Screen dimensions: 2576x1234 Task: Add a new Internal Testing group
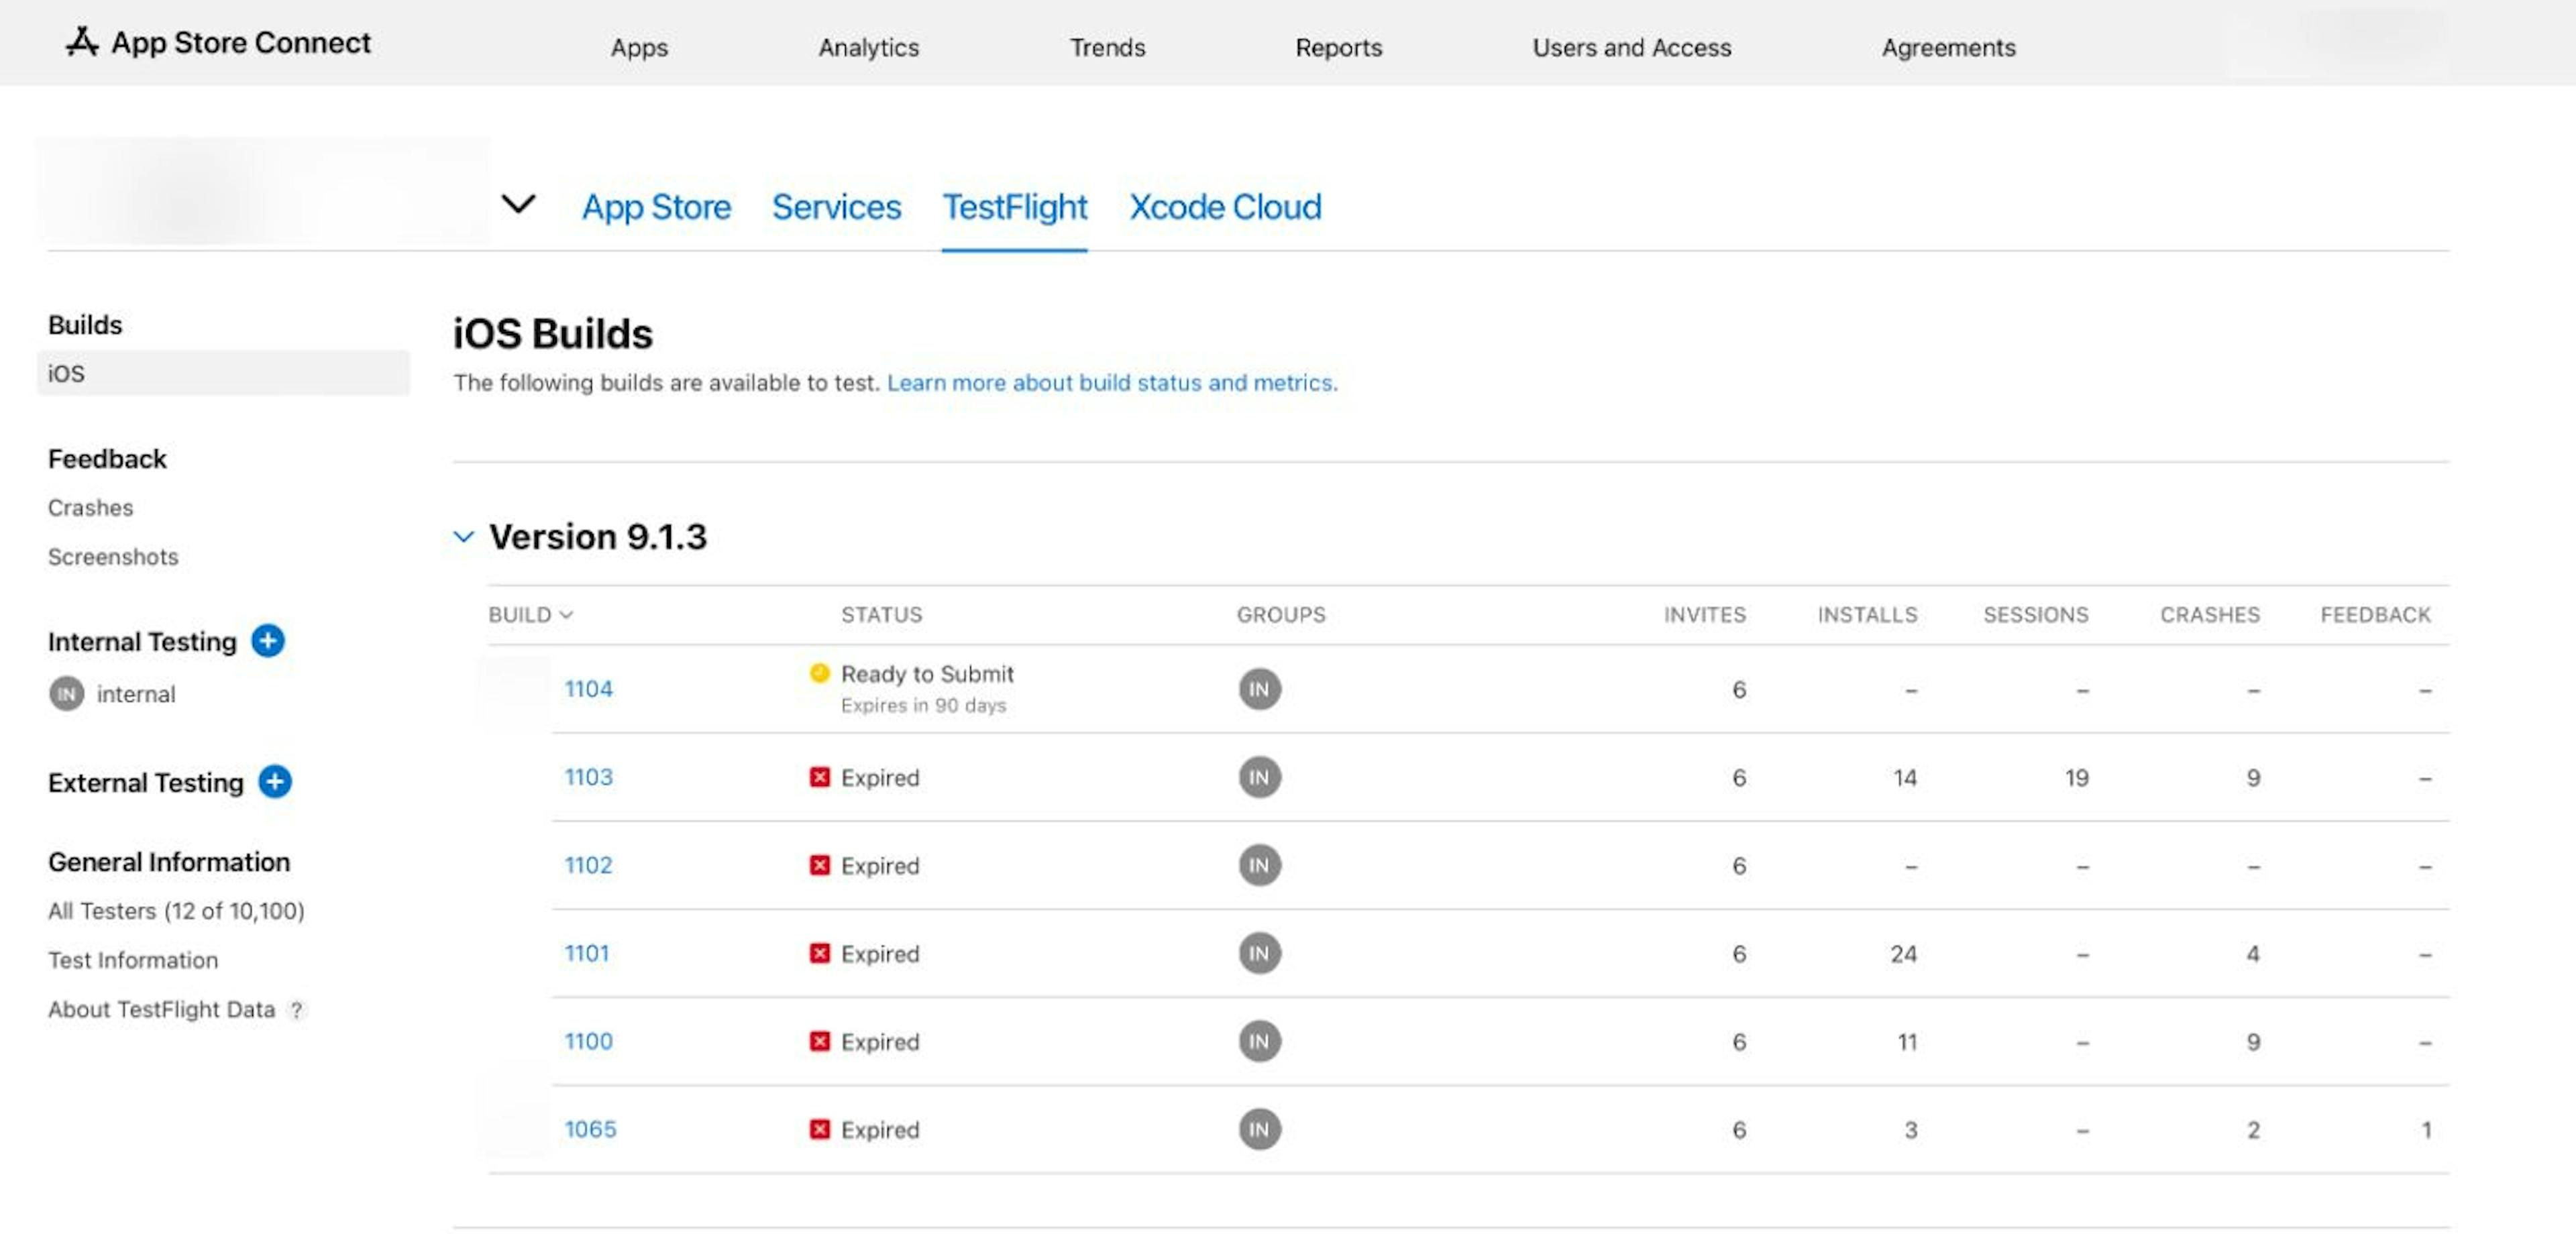268,640
